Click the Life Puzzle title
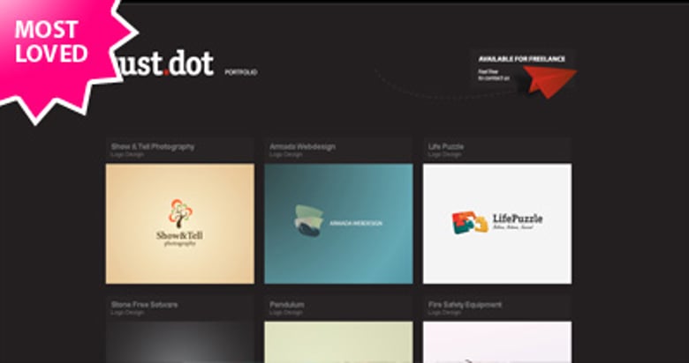Viewport: 689px width, 363px height. (x=445, y=146)
